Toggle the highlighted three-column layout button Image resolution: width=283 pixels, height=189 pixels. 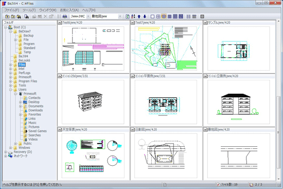(164, 16)
